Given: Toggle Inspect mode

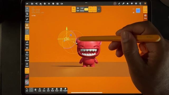Looking at the screenshot, I should coord(65,90).
